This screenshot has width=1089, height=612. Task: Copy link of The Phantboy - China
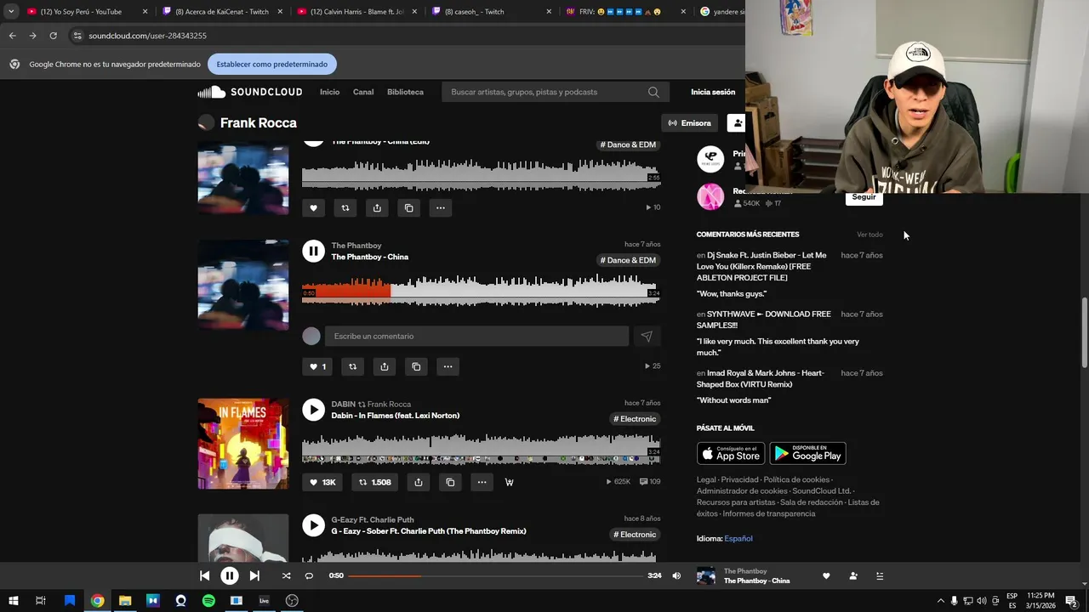416,366
